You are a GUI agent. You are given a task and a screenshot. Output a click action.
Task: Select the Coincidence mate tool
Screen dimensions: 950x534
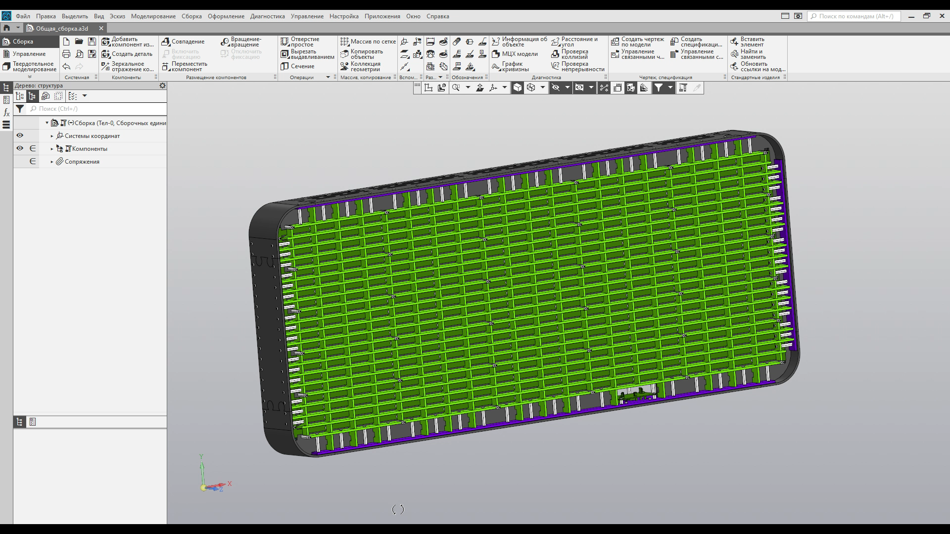click(166, 42)
